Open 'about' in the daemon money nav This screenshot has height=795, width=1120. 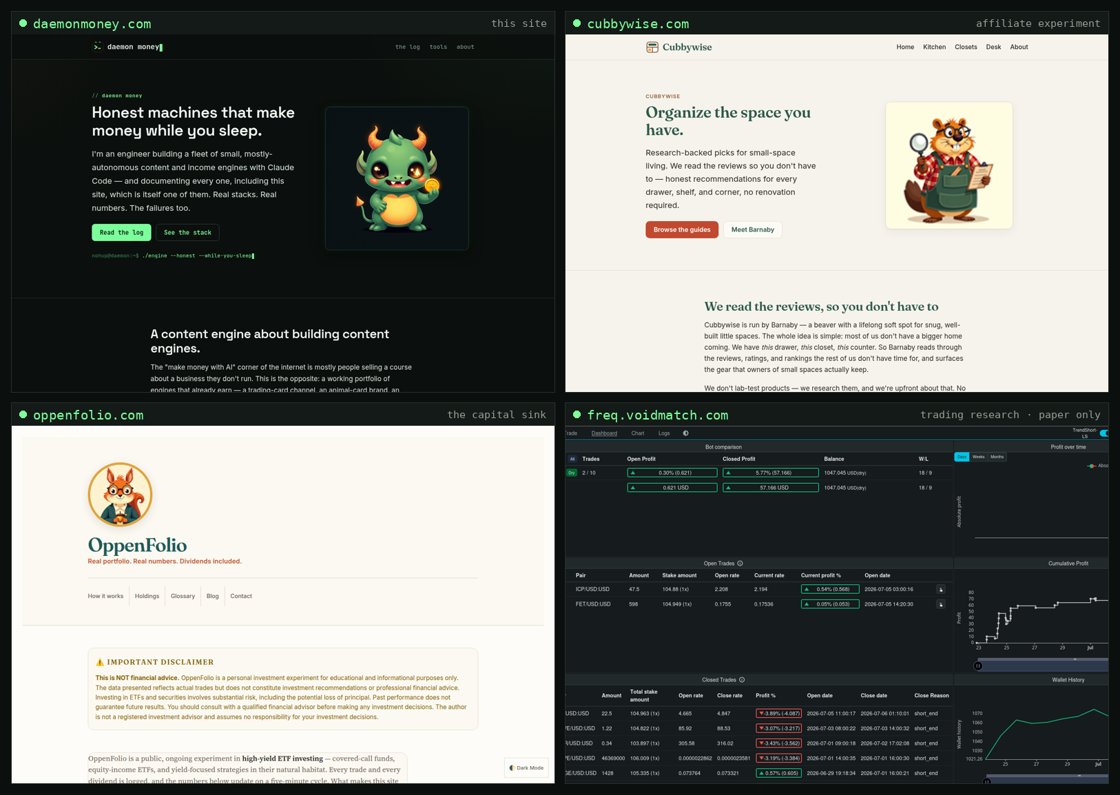point(466,47)
